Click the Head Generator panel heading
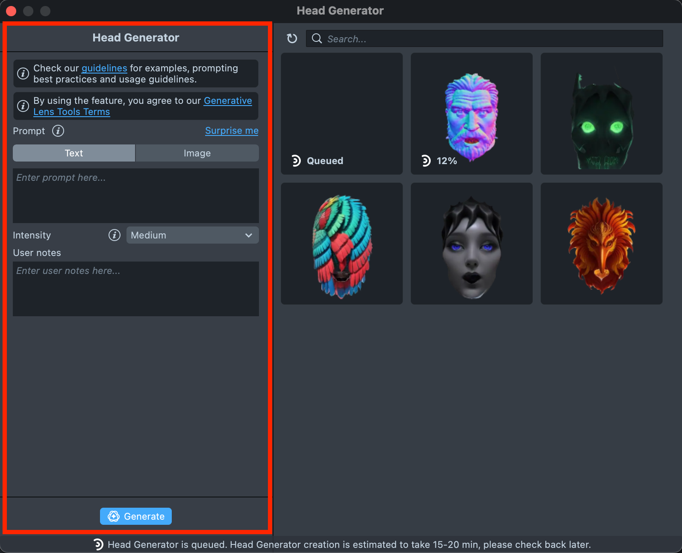The height and width of the screenshot is (553, 682). pyautogui.click(x=136, y=38)
